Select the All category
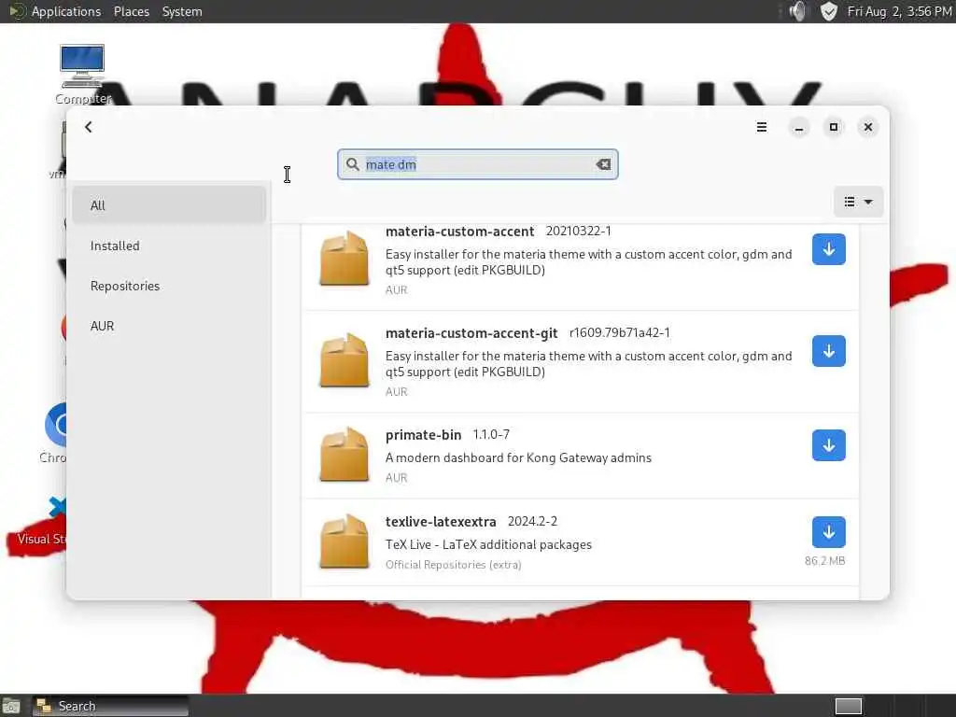The image size is (956, 717). click(x=169, y=205)
